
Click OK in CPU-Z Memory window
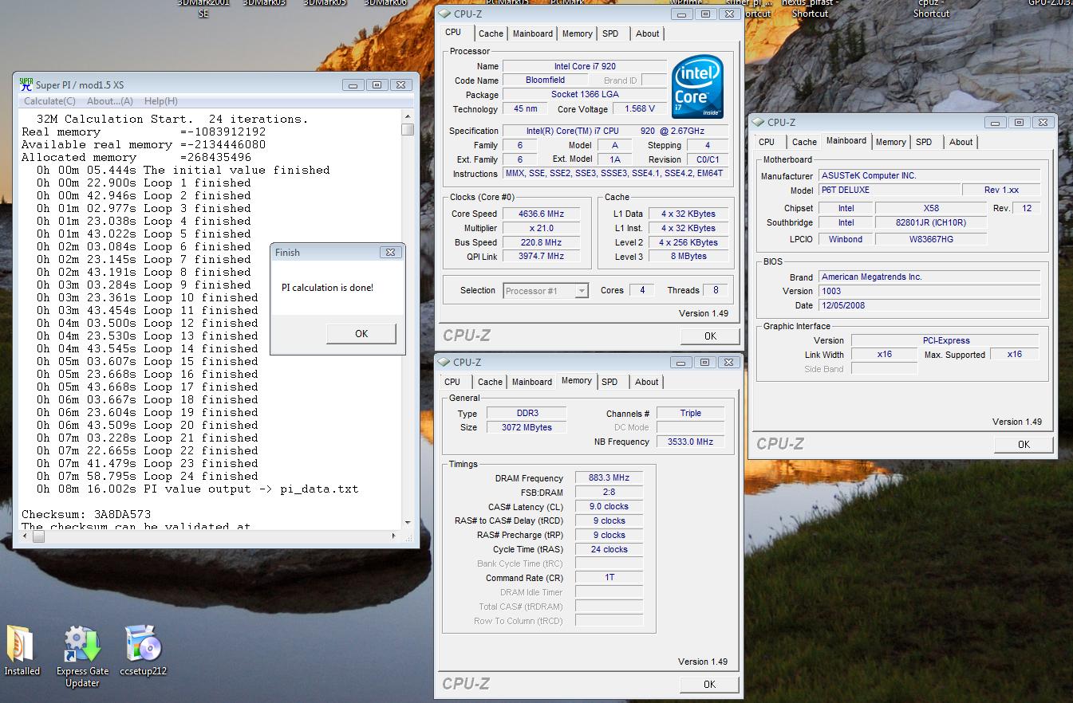point(709,684)
